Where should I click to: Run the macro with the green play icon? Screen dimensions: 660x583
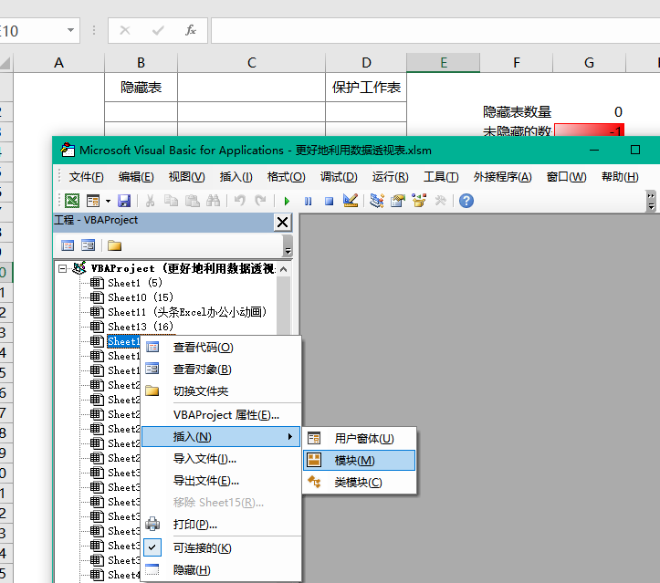[287, 201]
